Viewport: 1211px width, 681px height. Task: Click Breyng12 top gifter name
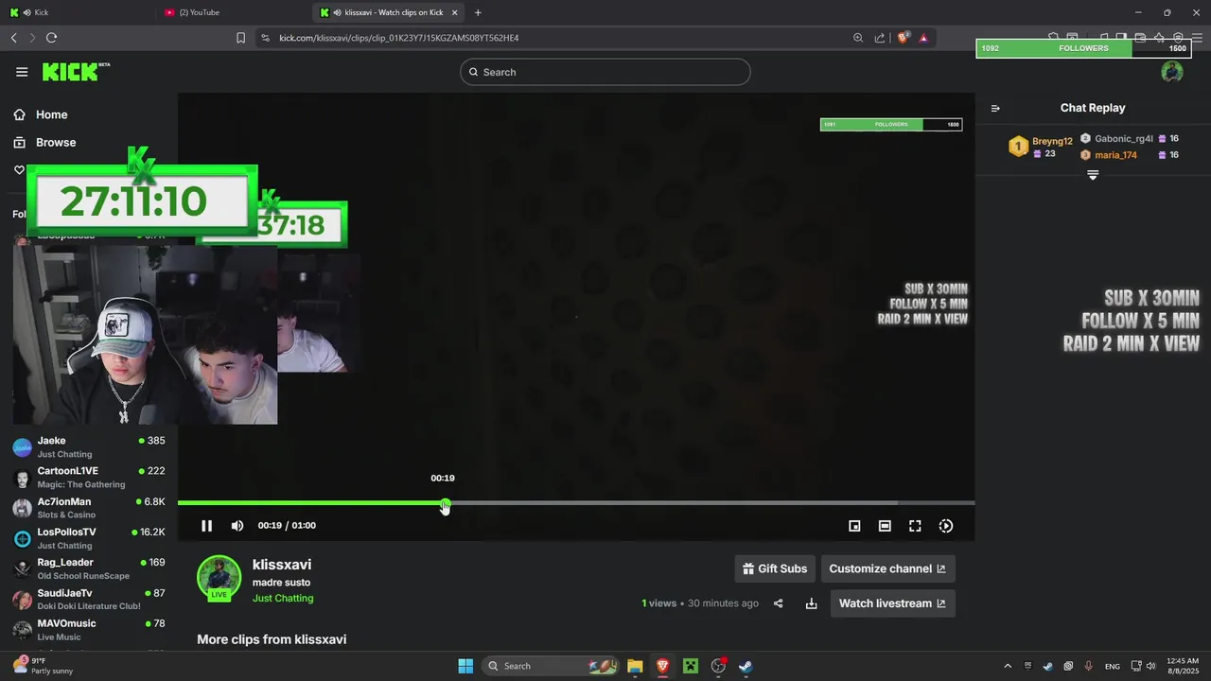[x=1052, y=141]
